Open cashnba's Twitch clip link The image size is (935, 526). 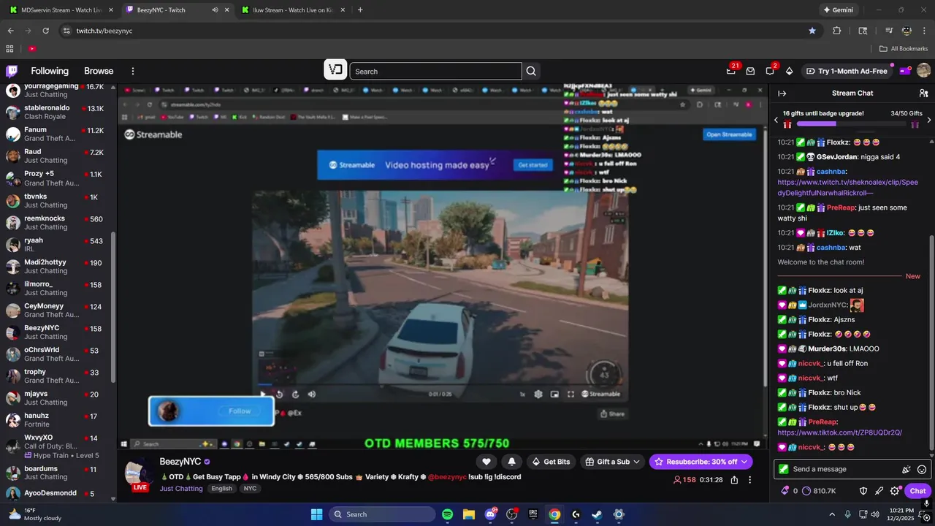coord(847,188)
